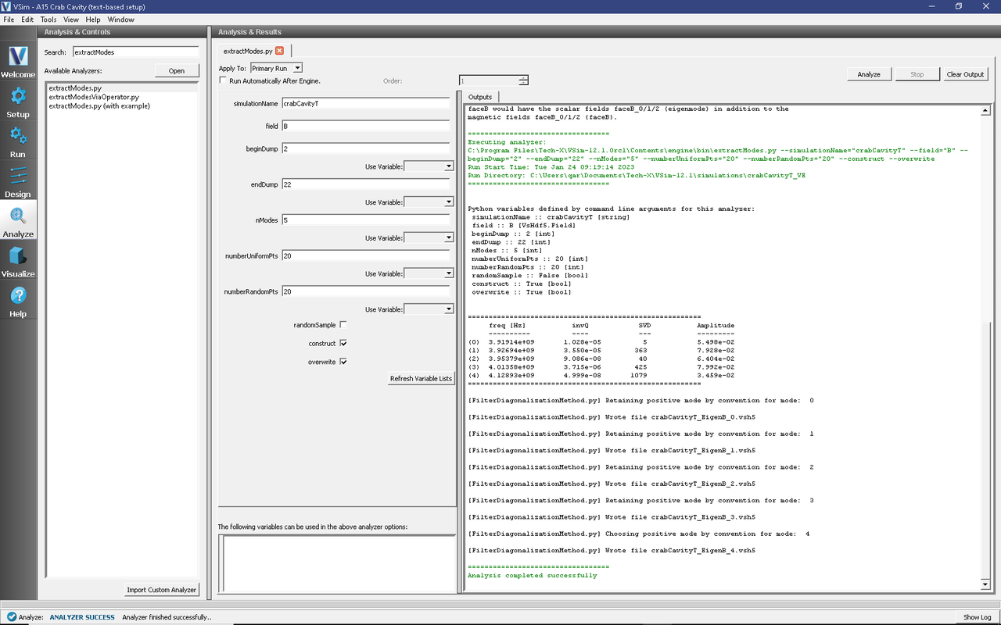Screen dimensions: 1001x625
Task: Click the Stop button
Action: (917, 74)
